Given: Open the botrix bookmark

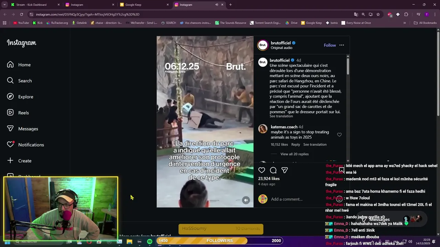Looking at the screenshot, I should pos(332,23).
